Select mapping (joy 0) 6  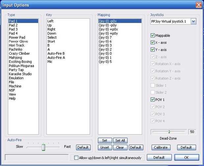[120, 41]
